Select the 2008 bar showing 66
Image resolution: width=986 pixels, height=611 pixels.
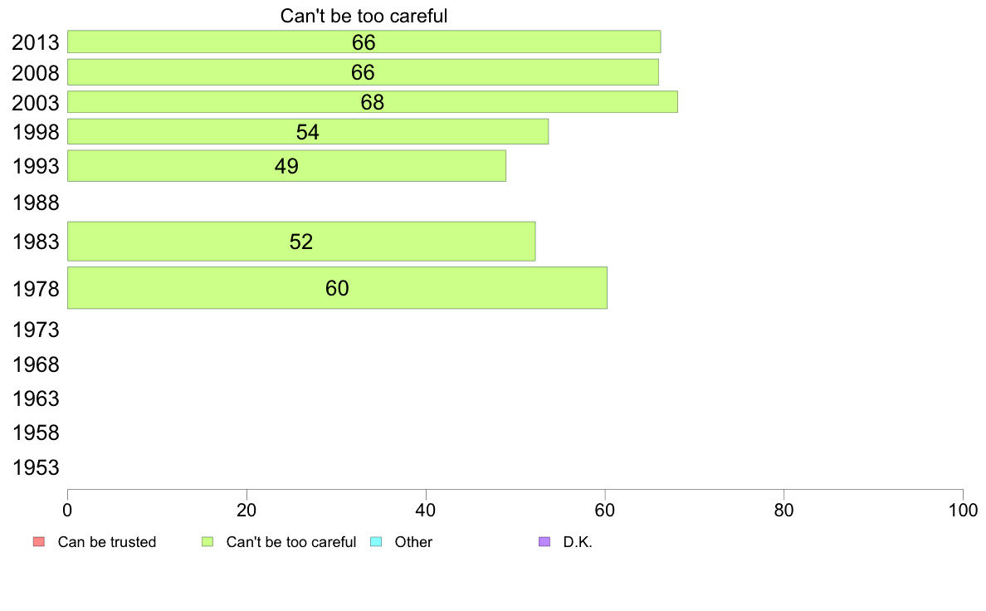pos(363,71)
